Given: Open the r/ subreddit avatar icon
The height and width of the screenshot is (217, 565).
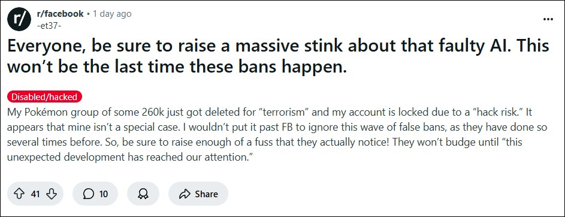Looking at the screenshot, I should coord(19,19).
